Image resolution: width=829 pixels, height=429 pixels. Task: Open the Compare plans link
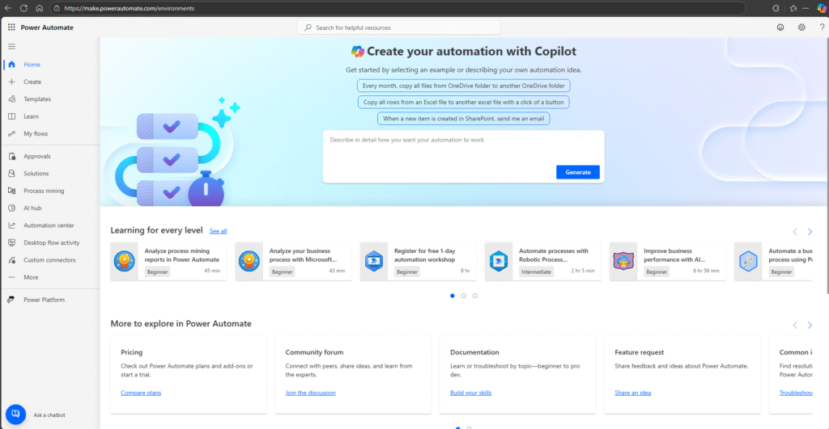(141, 393)
